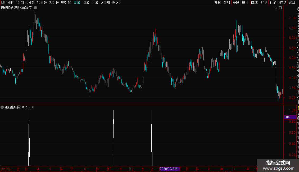Image resolution: width=299 pixels, height=172 pixels.
Task: Click the 2018年 label on time axis
Action: [x=6, y=169]
